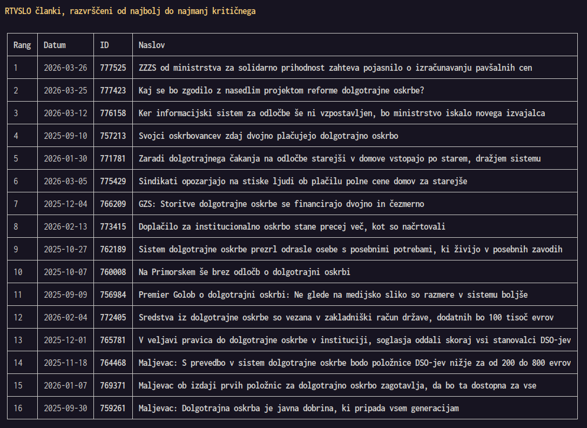Click title 'Maljevac ob izdaji prvih položnic'
Image resolution: width=587 pixels, height=428 pixels.
[210, 386]
